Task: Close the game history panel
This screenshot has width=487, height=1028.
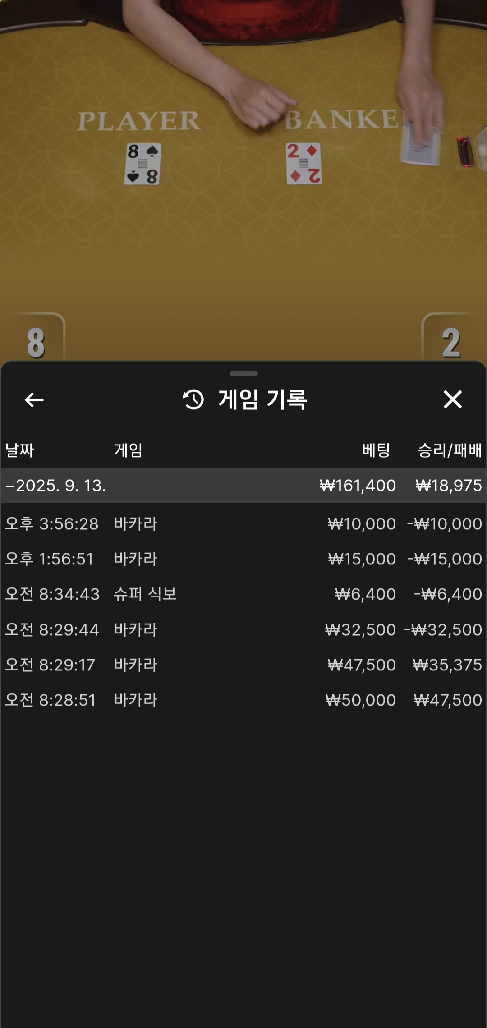Action: 452,399
